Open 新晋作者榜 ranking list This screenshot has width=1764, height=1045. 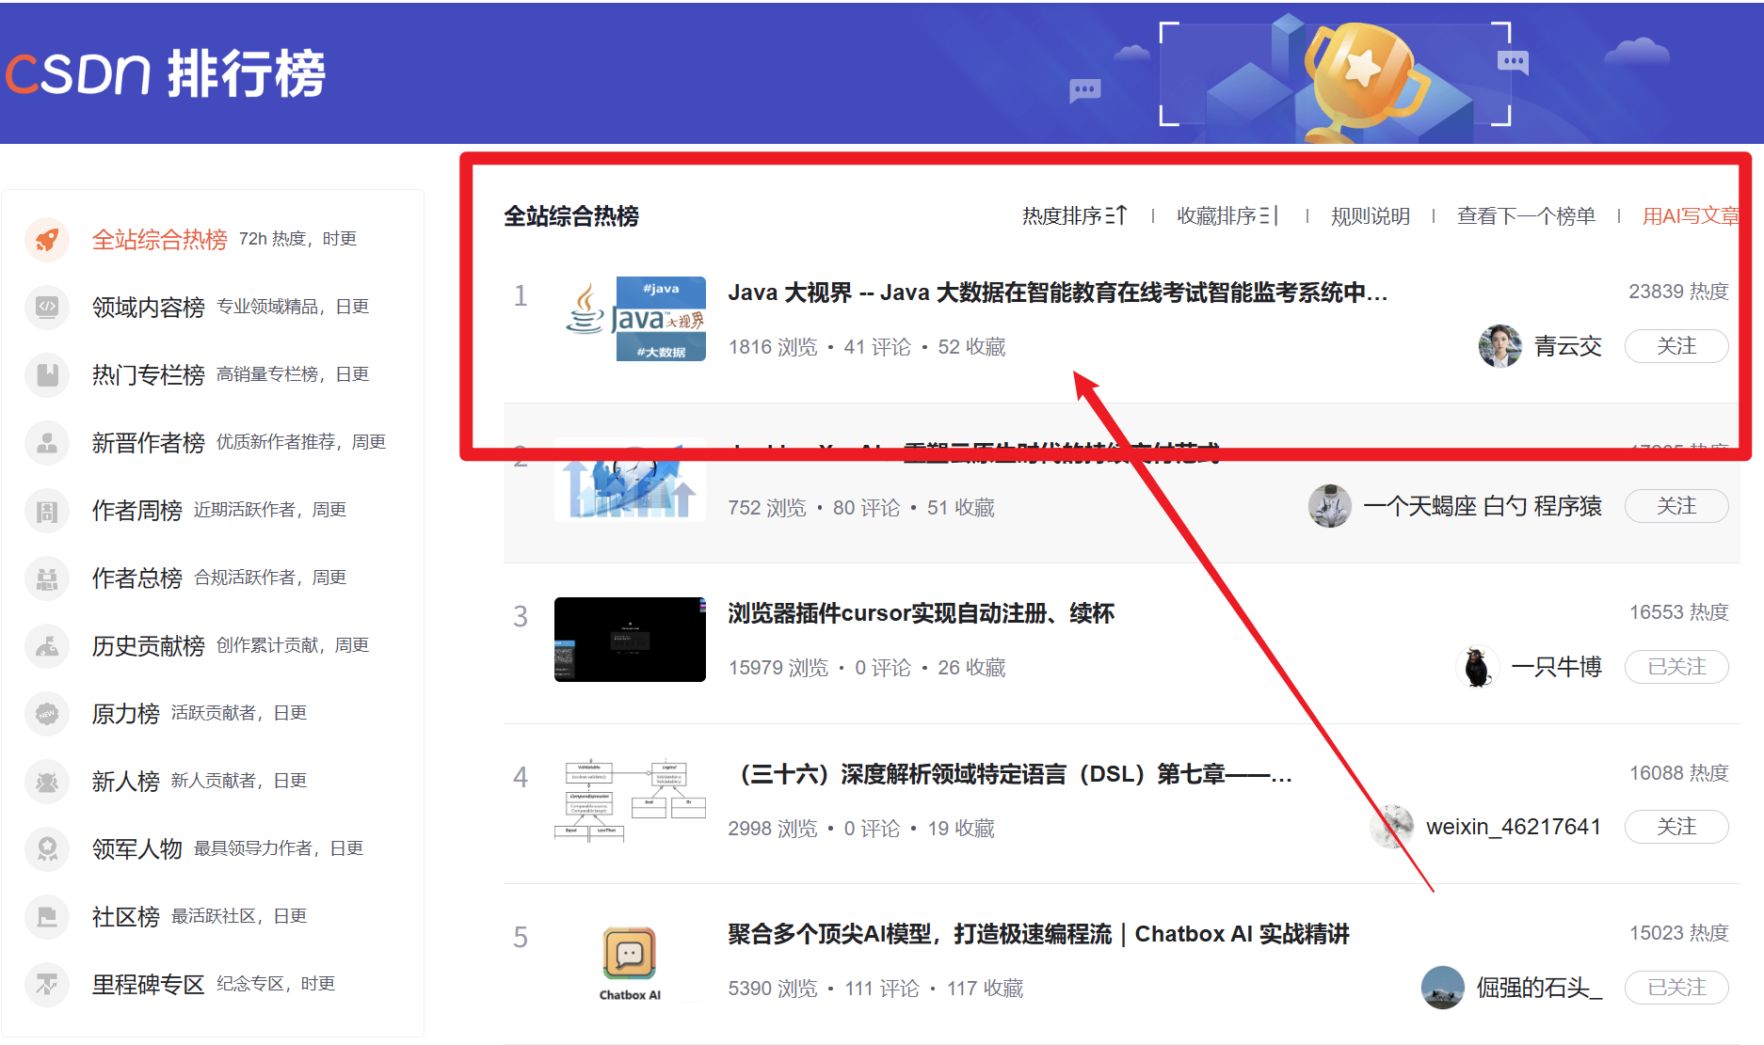coord(149,443)
